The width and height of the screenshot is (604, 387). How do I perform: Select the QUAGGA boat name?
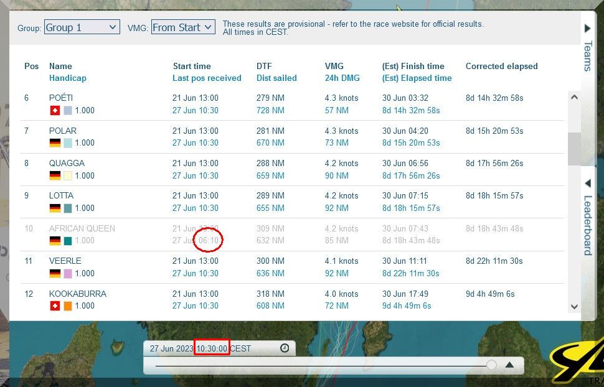[x=67, y=164]
